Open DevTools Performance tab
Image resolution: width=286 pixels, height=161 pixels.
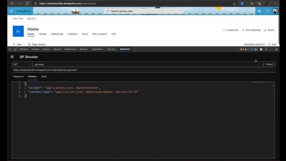(71, 49)
